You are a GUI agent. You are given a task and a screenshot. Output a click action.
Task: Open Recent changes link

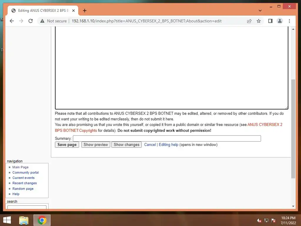pos(24,183)
